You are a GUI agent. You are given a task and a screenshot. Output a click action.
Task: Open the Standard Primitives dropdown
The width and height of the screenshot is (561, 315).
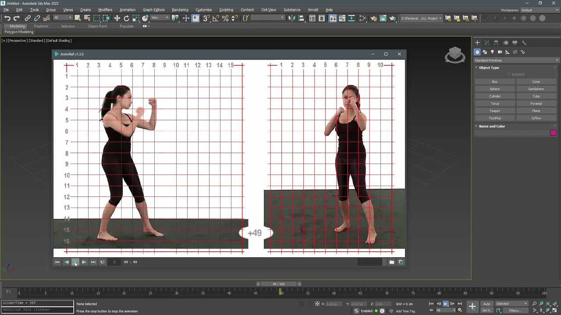tap(516, 60)
